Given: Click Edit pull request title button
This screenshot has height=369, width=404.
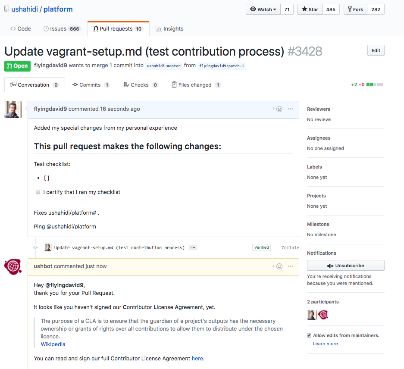Looking at the screenshot, I should click(x=376, y=50).
